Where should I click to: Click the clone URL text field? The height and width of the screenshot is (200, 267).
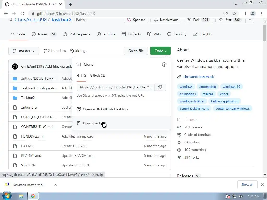116,87
